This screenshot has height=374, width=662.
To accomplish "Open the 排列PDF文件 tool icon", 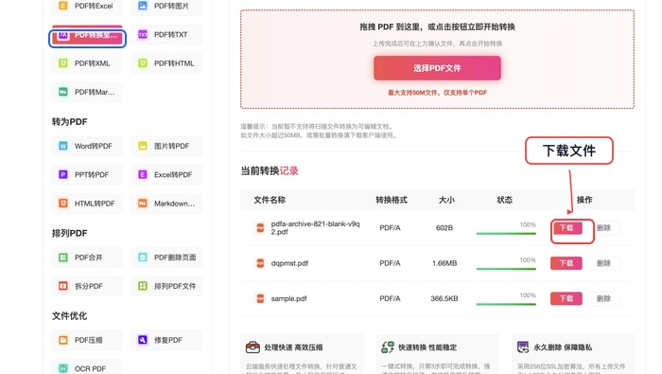I will pyautogui.click(x=143, y=286).
